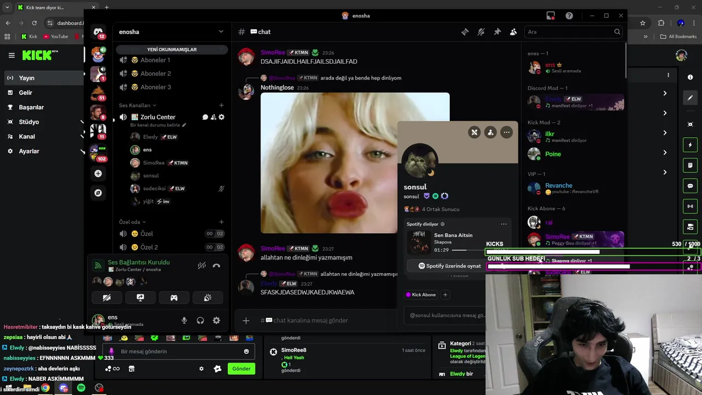Toggle microphone mute in Discord user panel
Screen dimensions: 702x395
184,320
